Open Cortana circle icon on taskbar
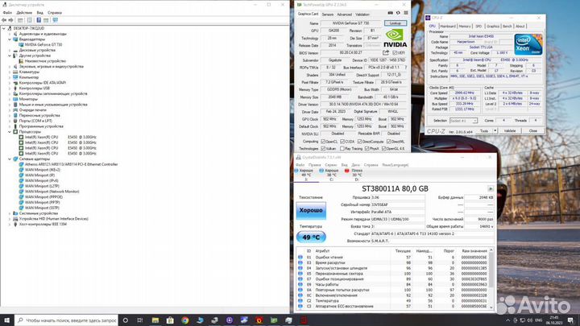Viewport: 580px width, 326px height. 126,320
